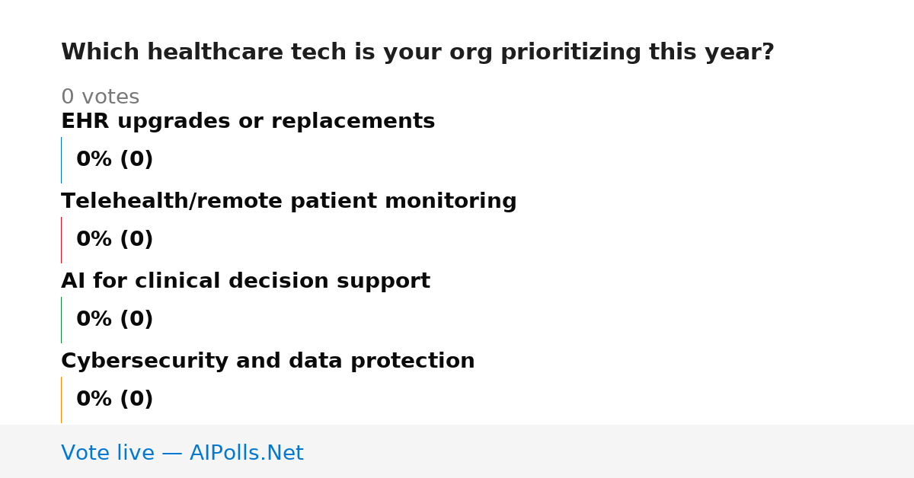This screenshot has width=914, height=478.
Task: Choose Telehealth/remote patient monitoring option
Action: click(289, 201)
